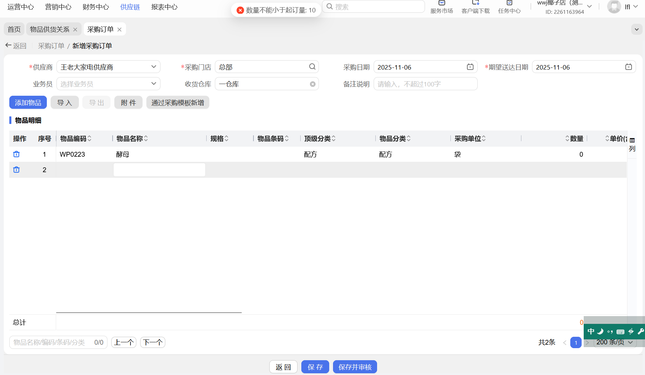Open the Task Center icon
Image resolution: width=645 pixels, height=375 pixels.
click(509, 3)
